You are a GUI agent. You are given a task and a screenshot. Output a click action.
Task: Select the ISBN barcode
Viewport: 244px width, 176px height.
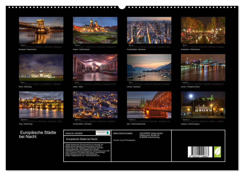click(x=200, y=152)
